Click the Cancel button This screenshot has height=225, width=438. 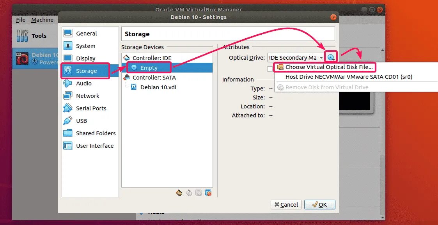pyautogui.click(x=286, y=205)
